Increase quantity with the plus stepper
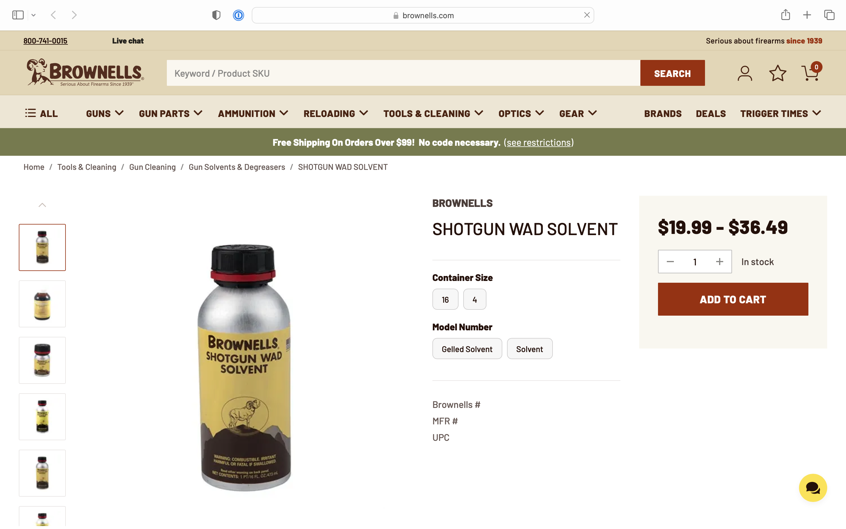The height and width of the screenshot is (529, 846). [x=719, y=262]
